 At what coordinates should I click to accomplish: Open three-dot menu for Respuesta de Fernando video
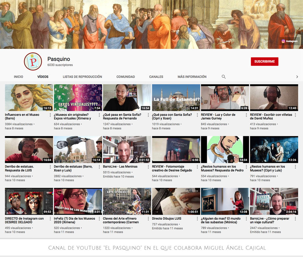coord(148,115)
